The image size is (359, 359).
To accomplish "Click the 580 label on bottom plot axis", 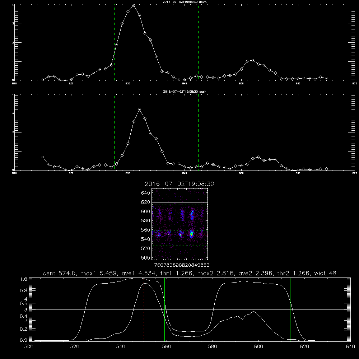I will (213, 347).
